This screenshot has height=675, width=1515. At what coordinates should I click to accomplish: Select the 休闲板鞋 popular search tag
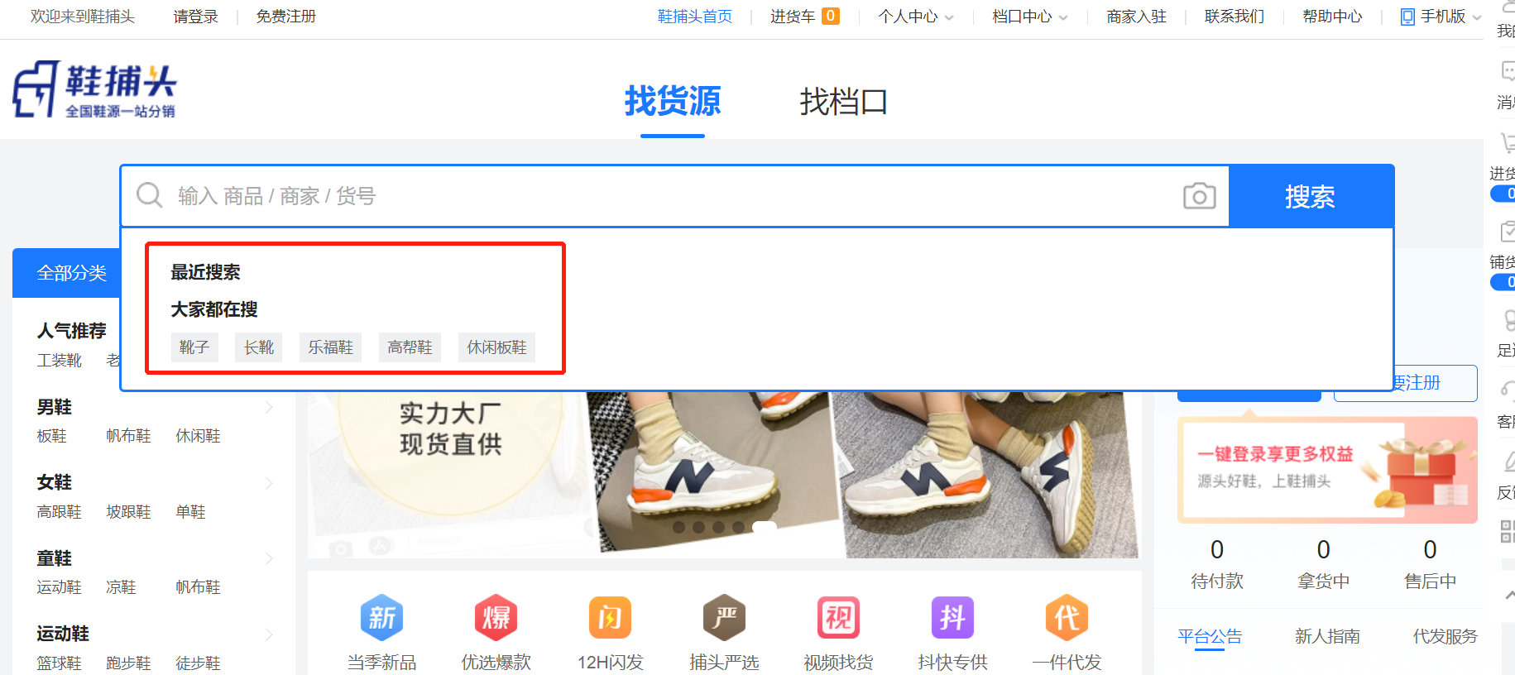[496, 347]
